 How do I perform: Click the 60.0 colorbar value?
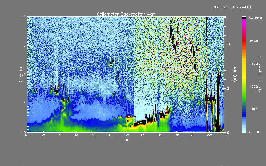254,109
